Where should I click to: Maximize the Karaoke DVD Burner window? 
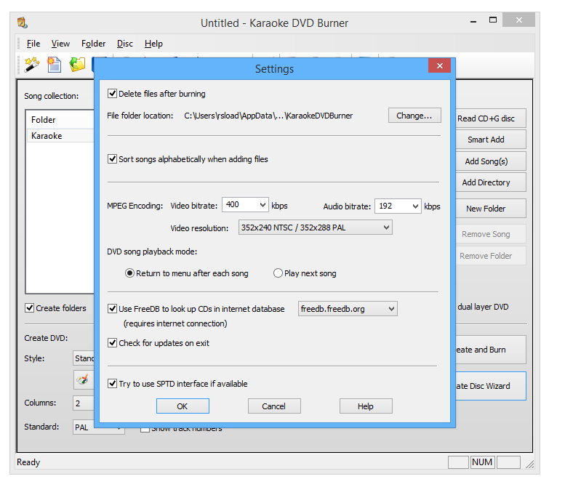coord(493,20)
